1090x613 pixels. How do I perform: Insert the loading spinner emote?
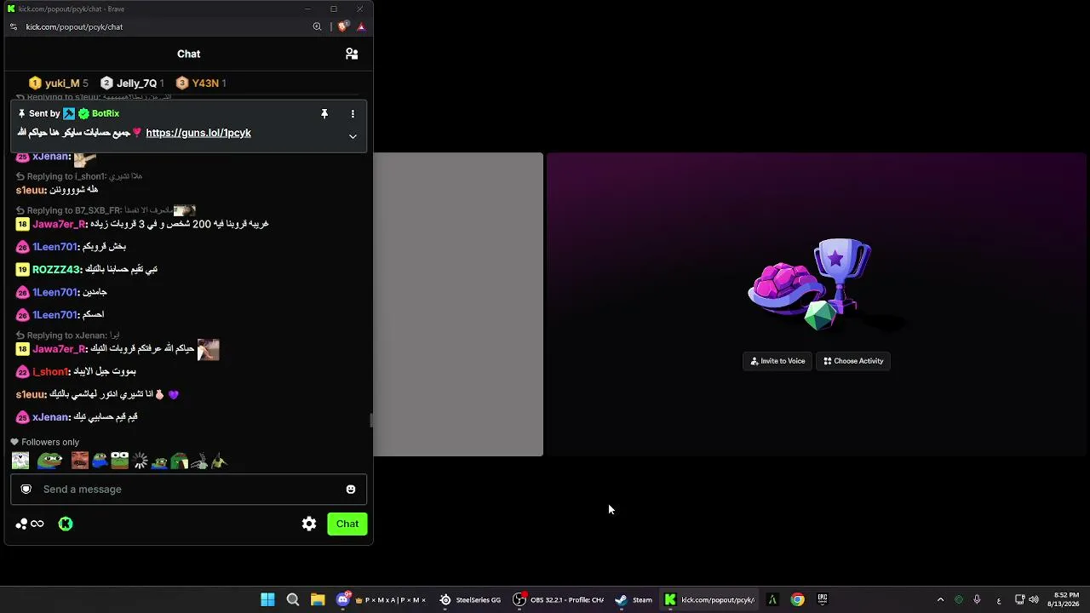click(140, 461)
